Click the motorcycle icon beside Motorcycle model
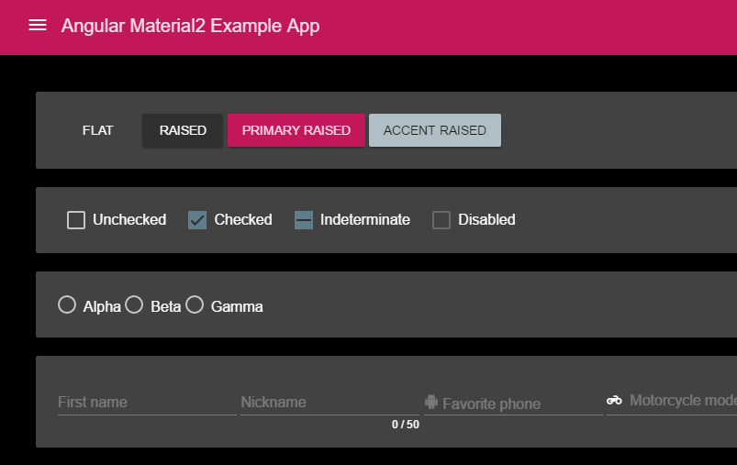 (614, 400)
